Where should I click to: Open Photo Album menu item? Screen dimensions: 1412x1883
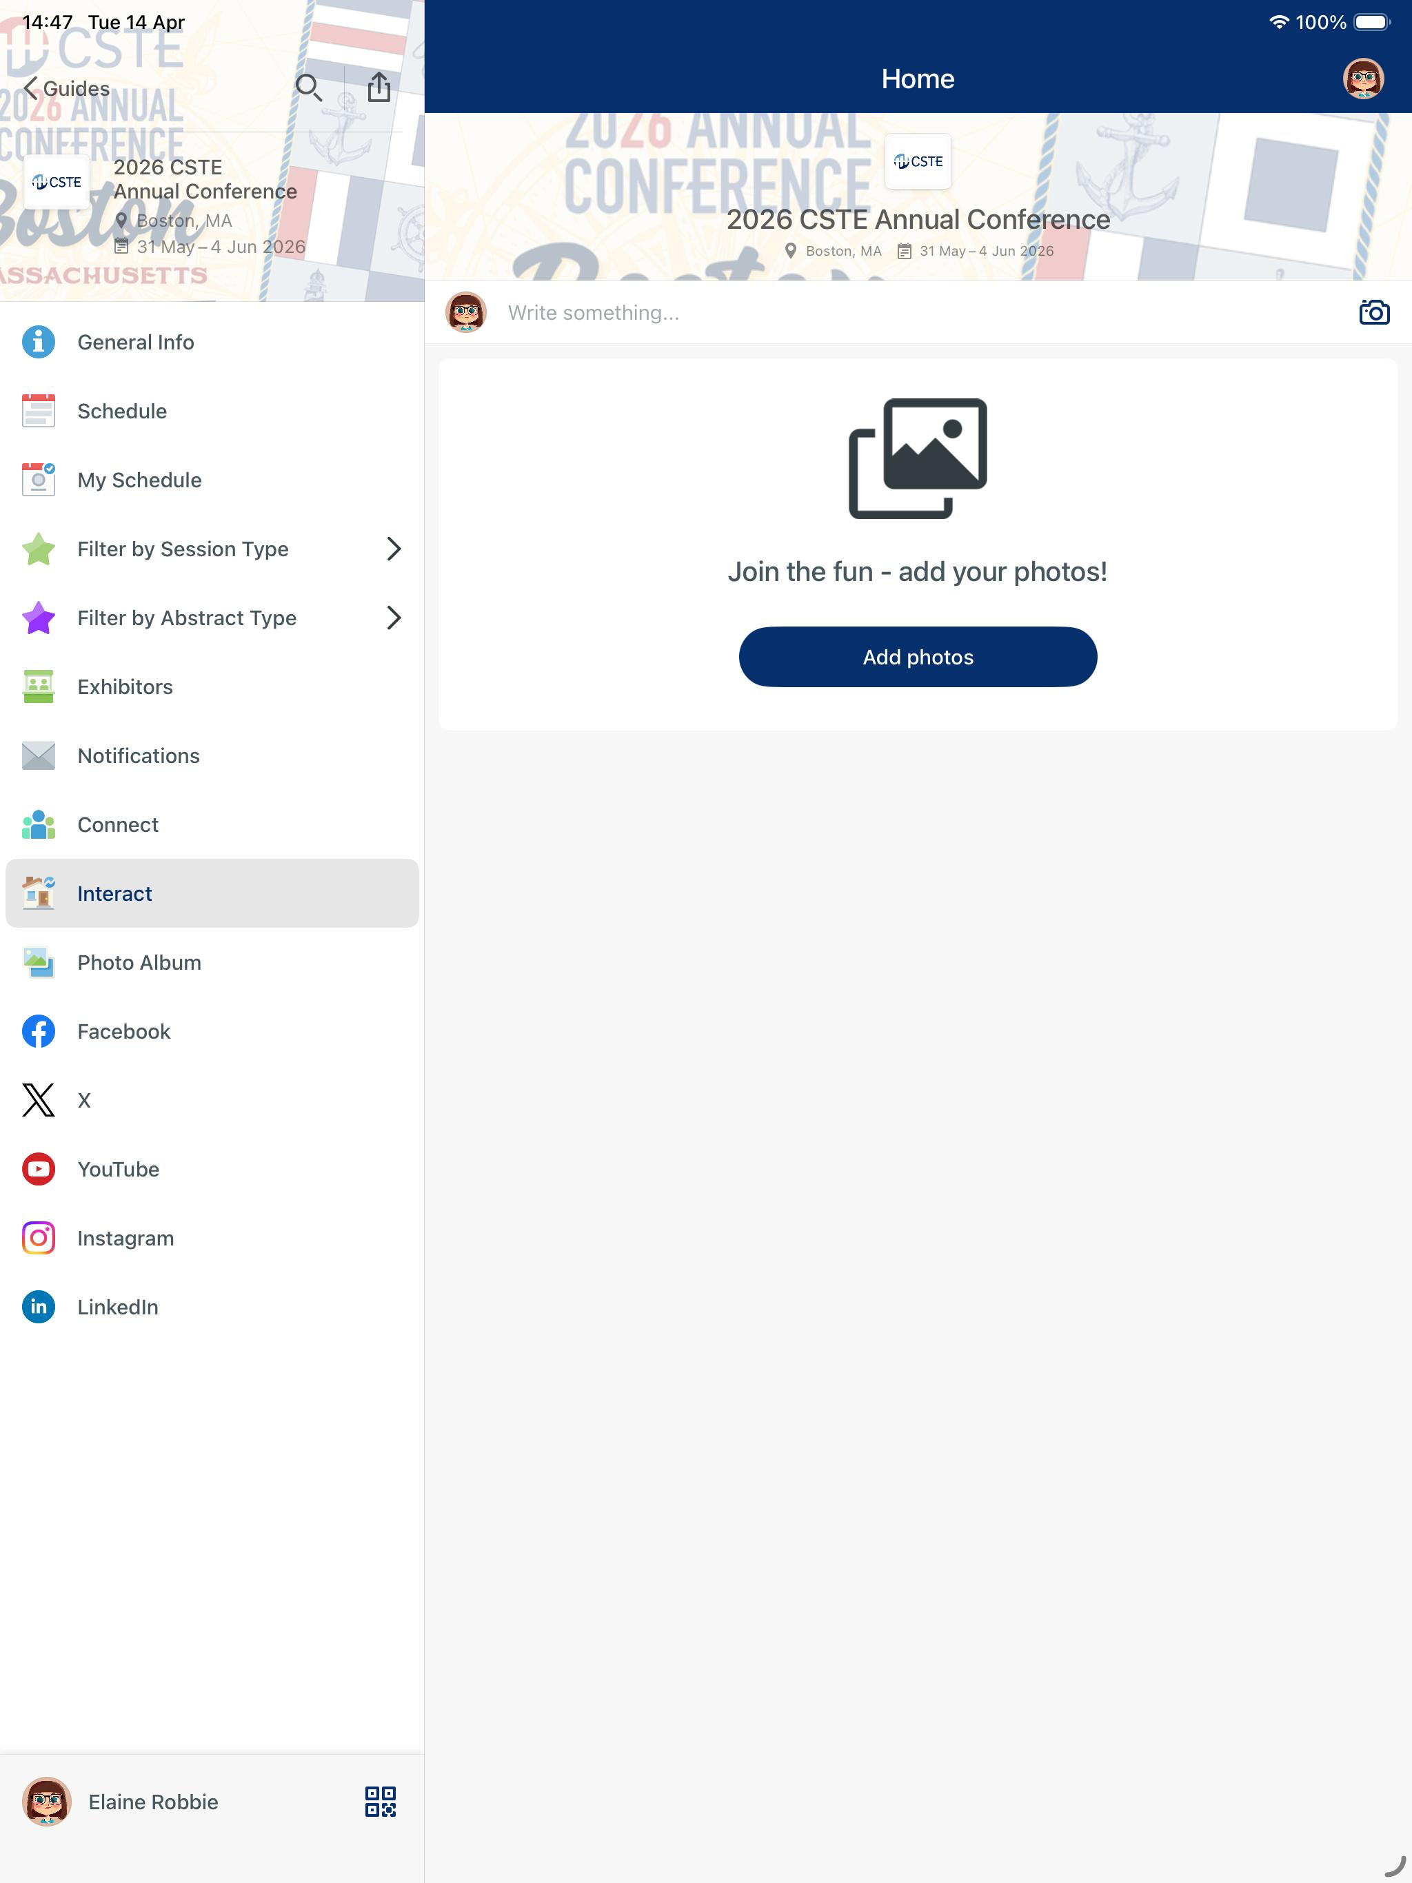coord(212,963)
